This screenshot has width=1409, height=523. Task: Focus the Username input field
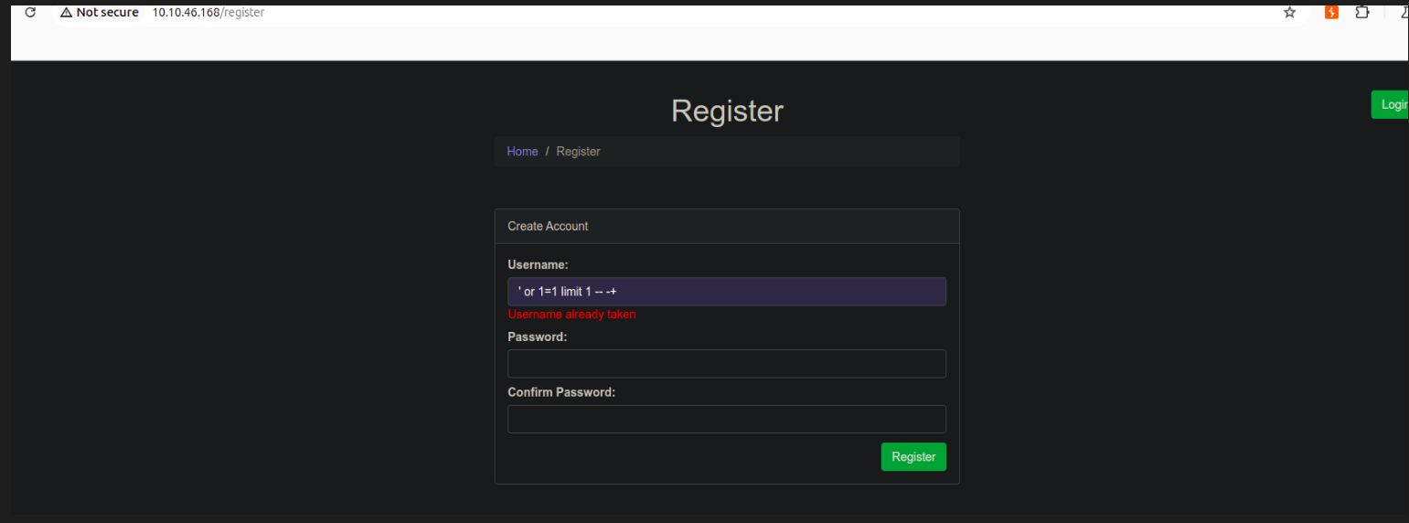[727, 292]
